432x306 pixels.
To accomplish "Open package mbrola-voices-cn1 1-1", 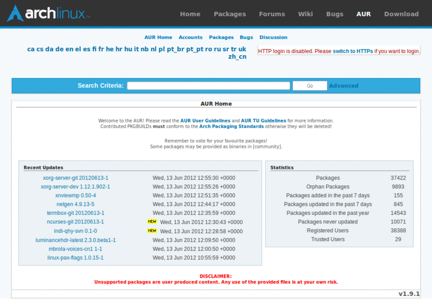I will tap(76, 249).
